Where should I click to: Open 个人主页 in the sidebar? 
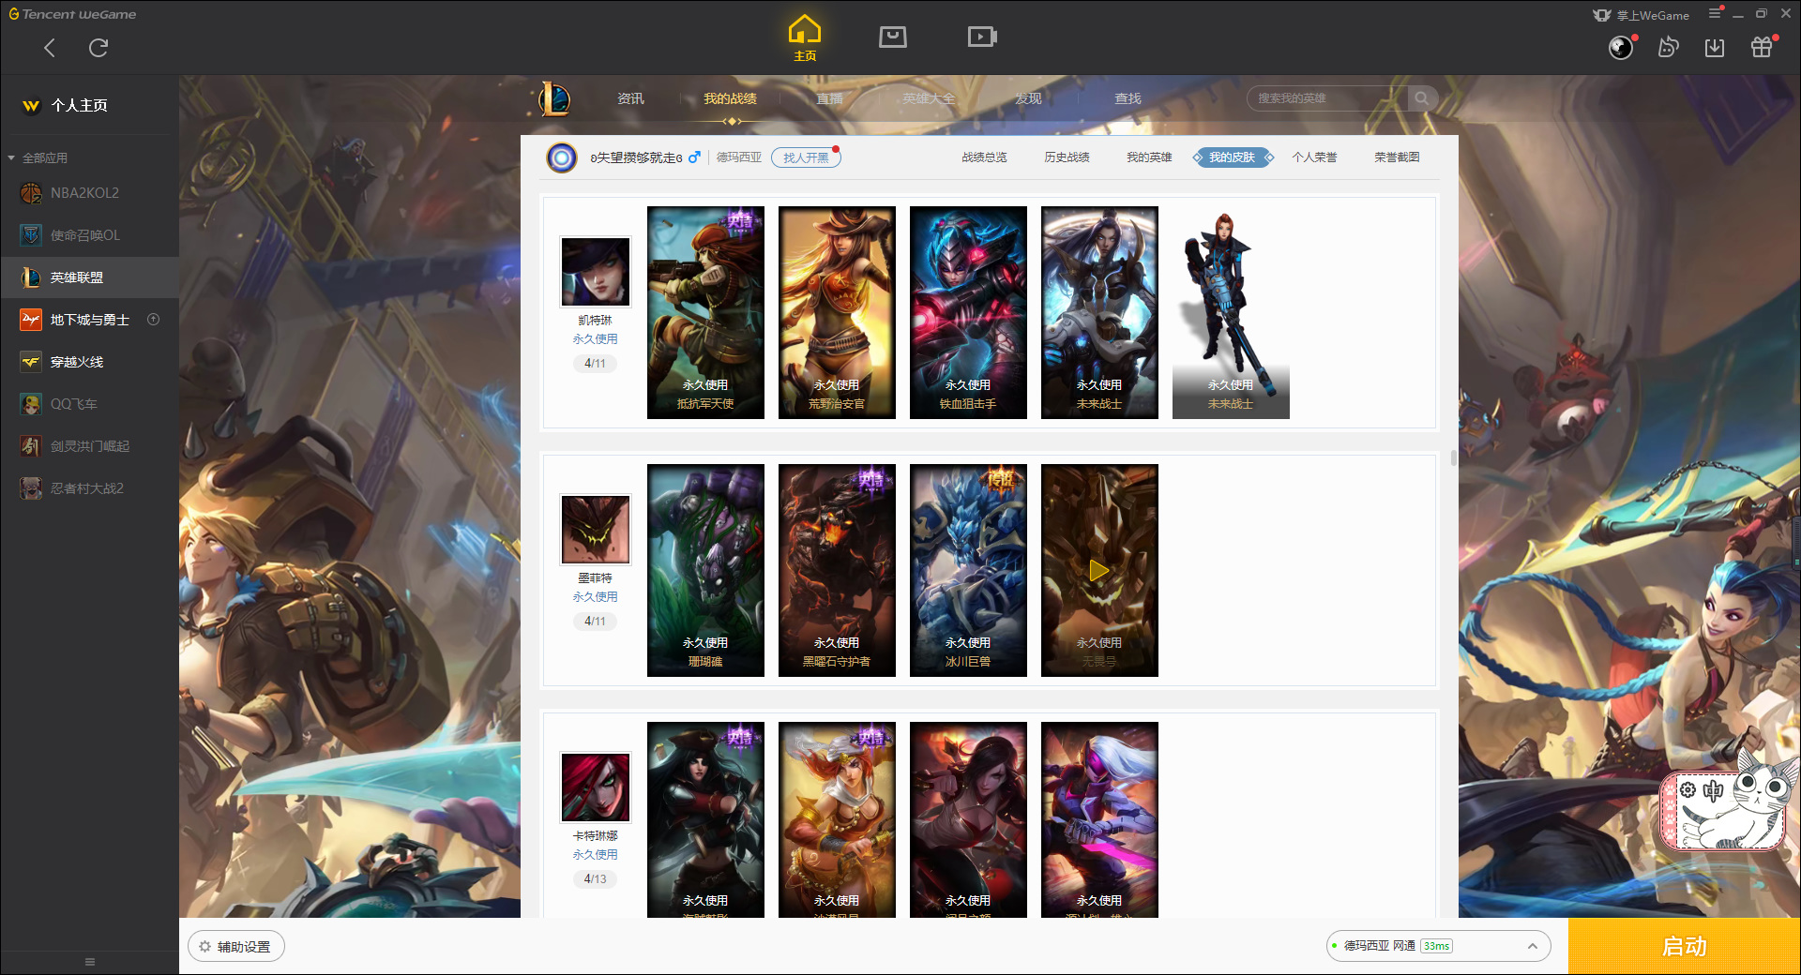tap(79, 105)
